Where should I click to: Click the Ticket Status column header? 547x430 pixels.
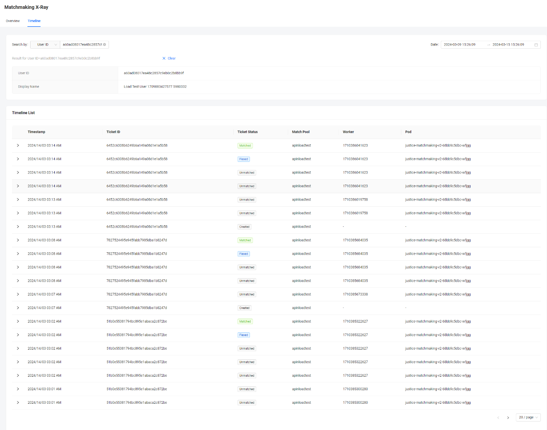click(x=248, y=132)
